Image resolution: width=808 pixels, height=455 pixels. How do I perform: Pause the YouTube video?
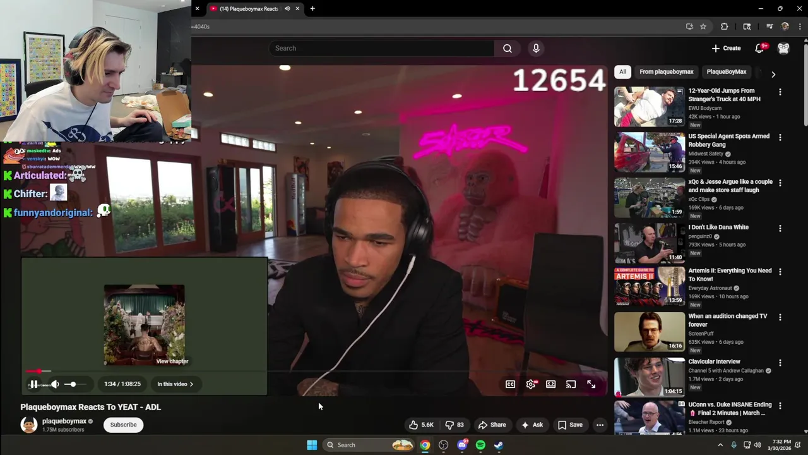[33, 384]
